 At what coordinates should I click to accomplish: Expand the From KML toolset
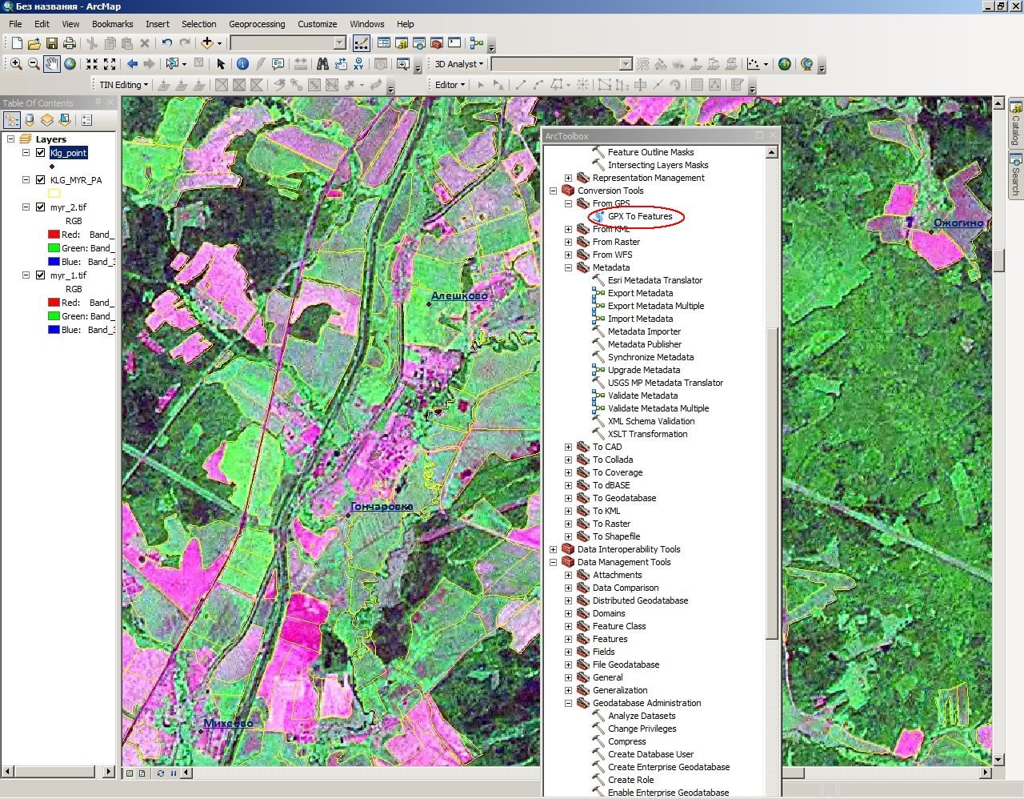pos(568,229)
